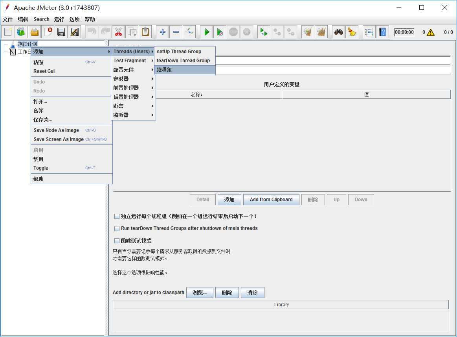The height and width of the screenshot is (337, 457).
Task: Click the Cut scissors icon
Action: (x=118, y=32)
